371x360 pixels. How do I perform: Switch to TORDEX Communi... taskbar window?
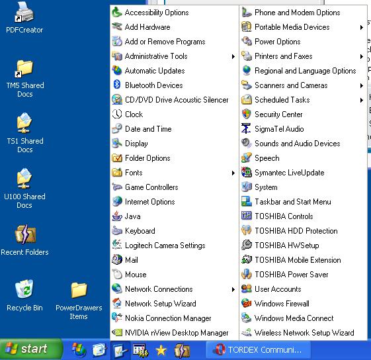coord(259,350)
